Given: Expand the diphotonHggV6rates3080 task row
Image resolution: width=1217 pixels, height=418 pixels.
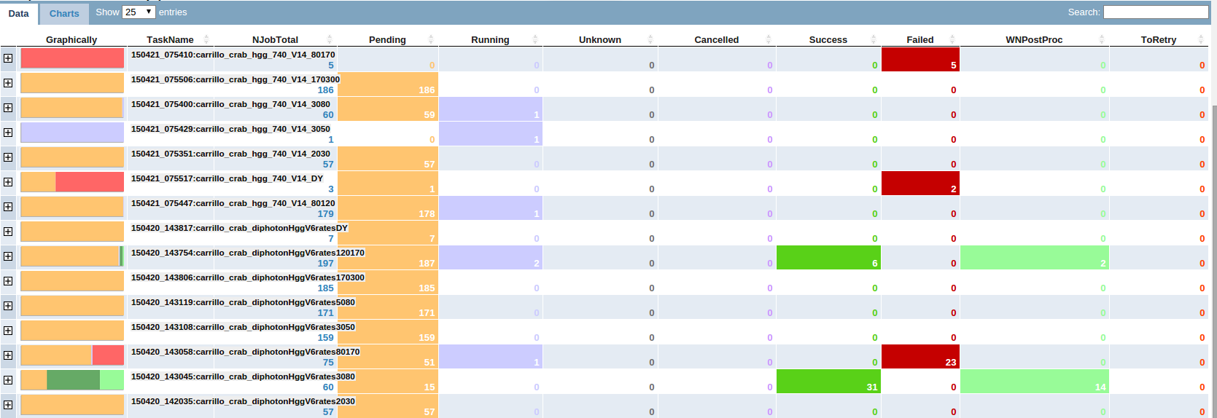Looking at the screenshot, I should click(8, 380).
